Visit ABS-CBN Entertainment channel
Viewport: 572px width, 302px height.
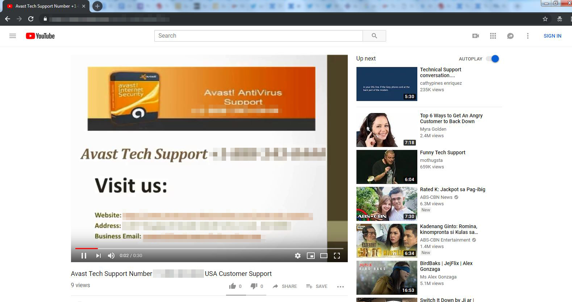[445, 240]
